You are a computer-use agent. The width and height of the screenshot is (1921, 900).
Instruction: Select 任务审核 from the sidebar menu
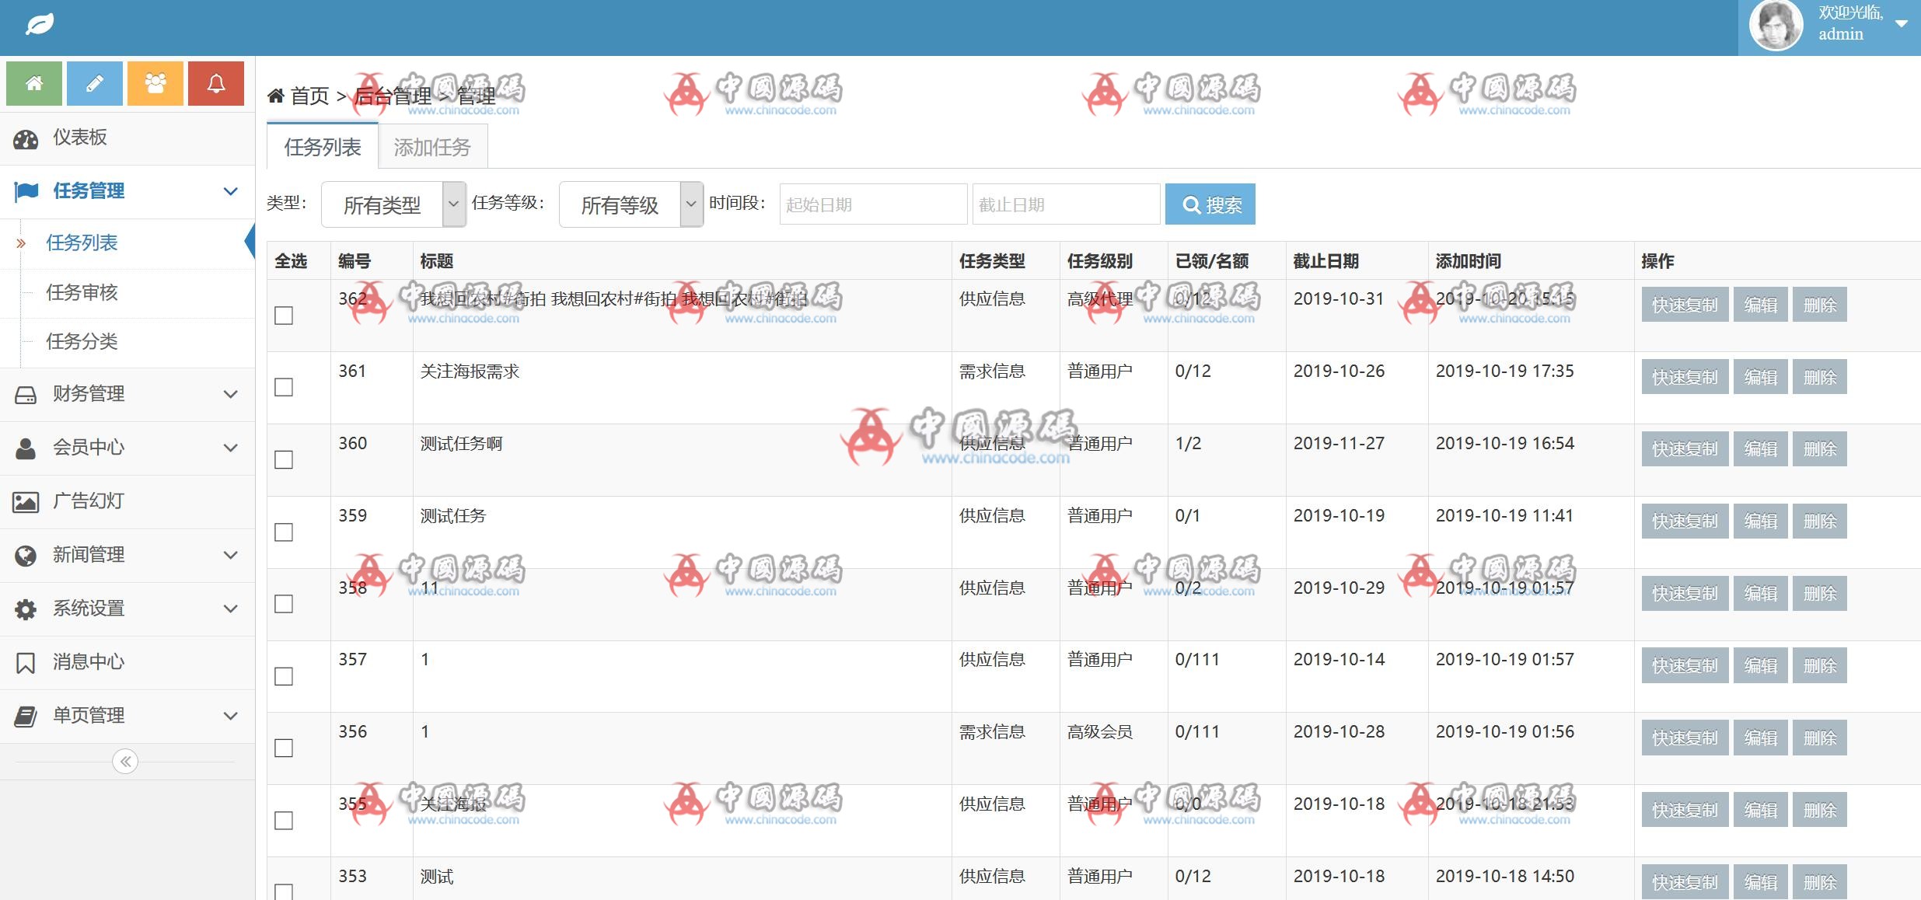(82, 292)
